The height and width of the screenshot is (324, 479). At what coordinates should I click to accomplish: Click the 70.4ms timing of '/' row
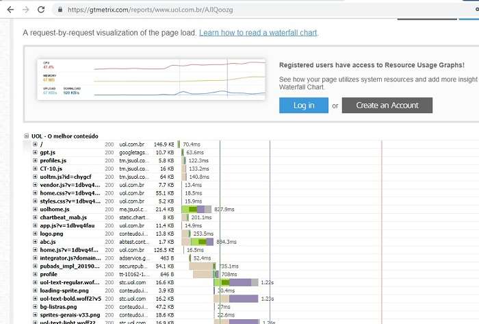coord(192,145)
